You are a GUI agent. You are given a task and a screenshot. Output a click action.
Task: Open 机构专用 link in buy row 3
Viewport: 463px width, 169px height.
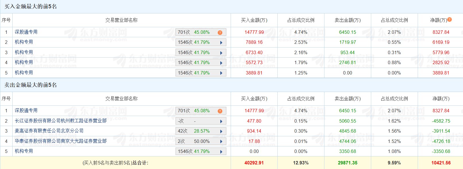coord(24,52)
